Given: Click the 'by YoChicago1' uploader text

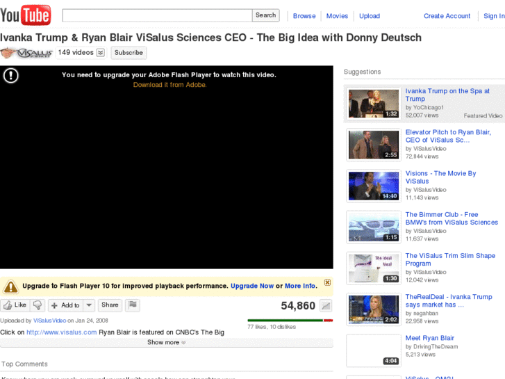Looking at the screenshot, I should point(424,107).
